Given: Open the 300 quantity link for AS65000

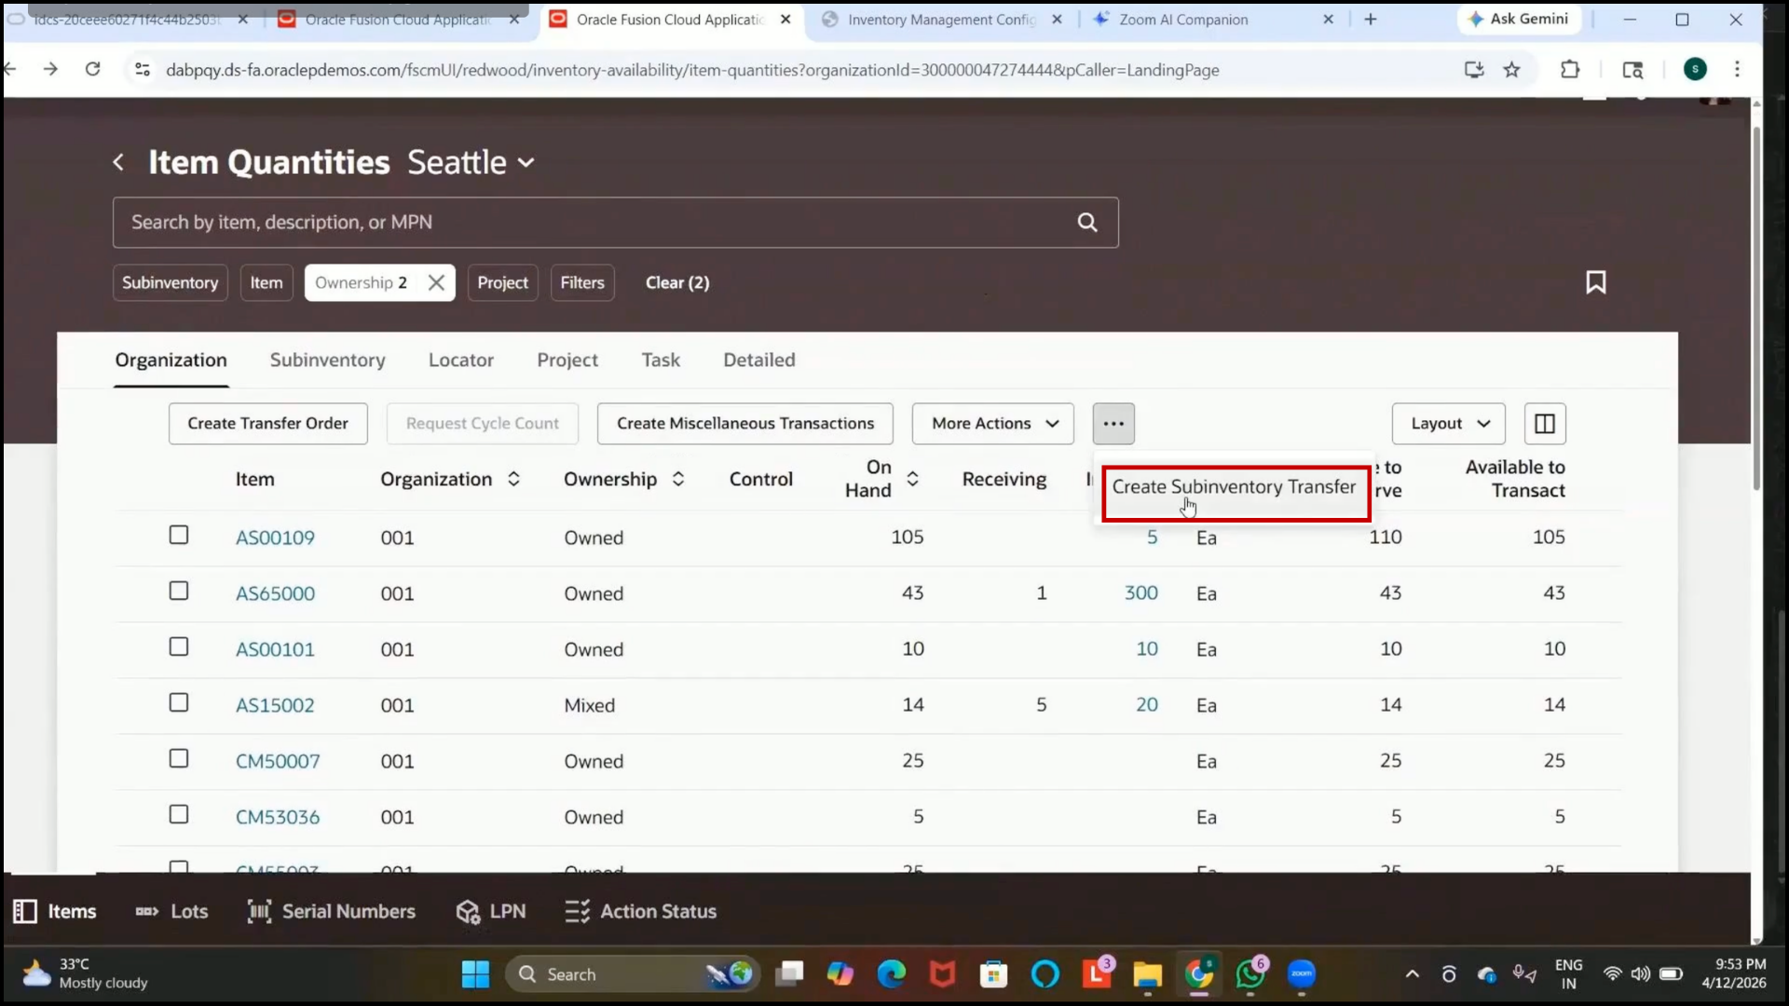Looking at the screenshot, I should click(1140, 593).
